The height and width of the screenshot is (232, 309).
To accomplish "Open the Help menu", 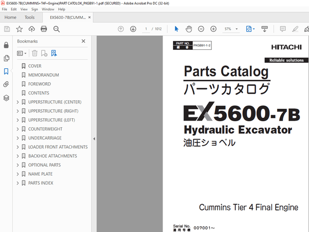I will pyautogui.click(x=61, y=9).
